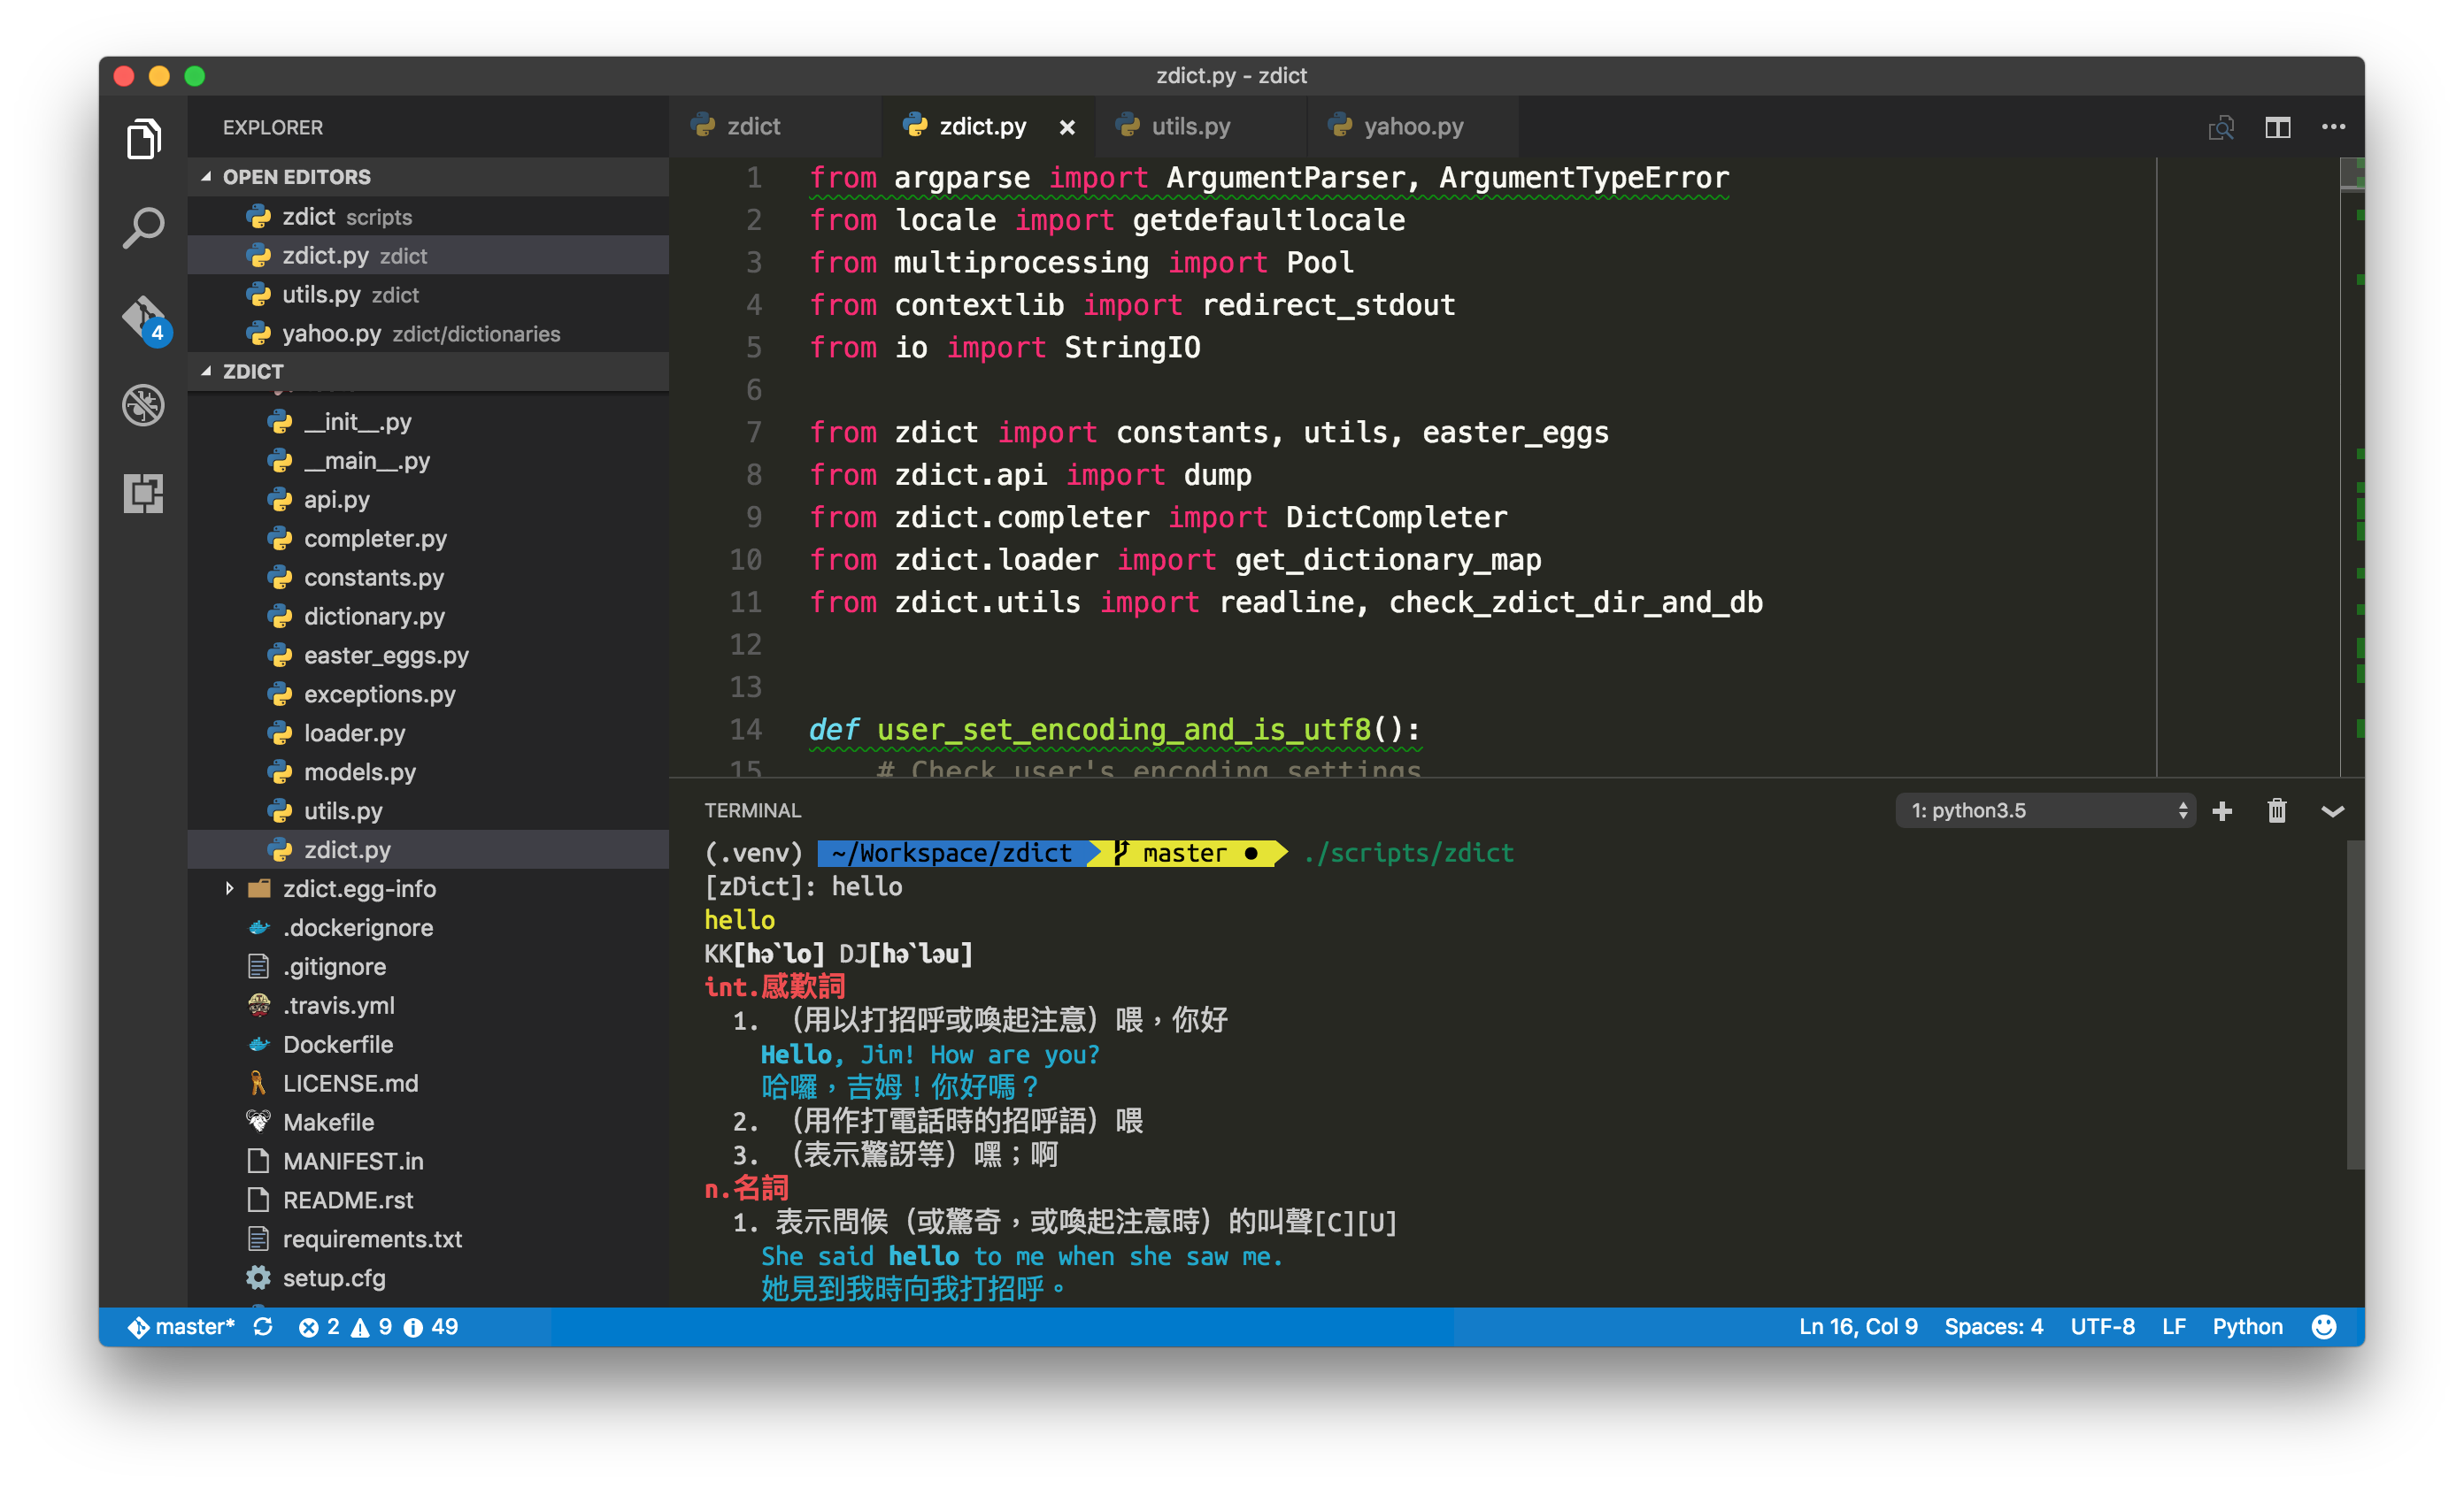
Task: Open zdict scripts in Open Editors
Action: point(428,217)
